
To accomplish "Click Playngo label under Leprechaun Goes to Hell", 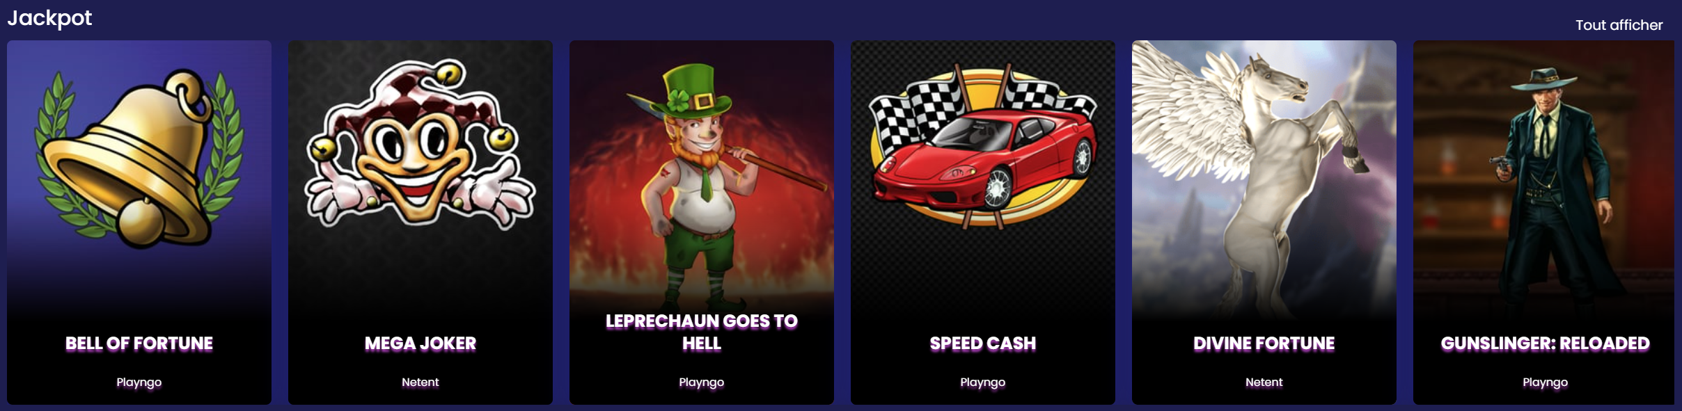I will coord(702,382).
